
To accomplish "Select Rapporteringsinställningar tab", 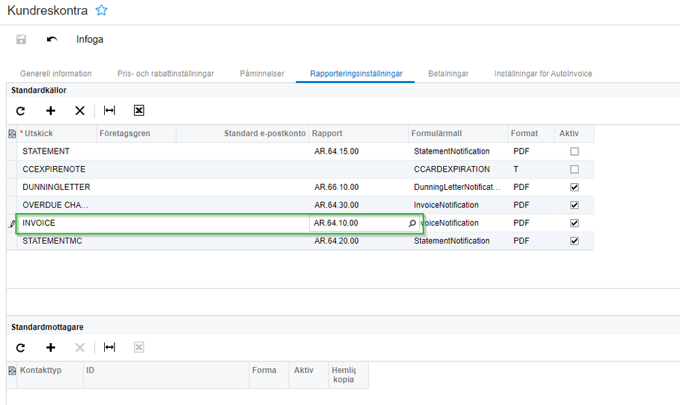I will [356, 74].
